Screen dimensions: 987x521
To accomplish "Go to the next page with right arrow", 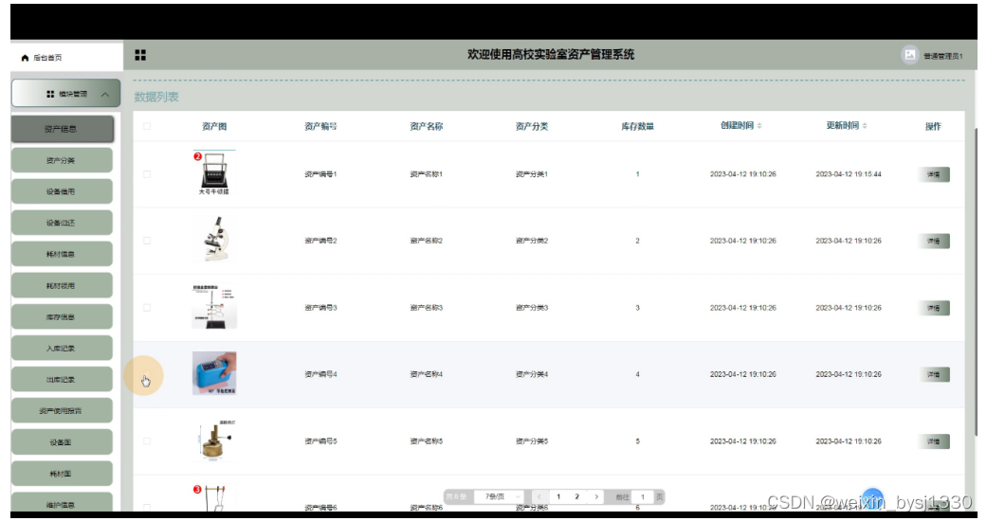I will click(596, 496).
